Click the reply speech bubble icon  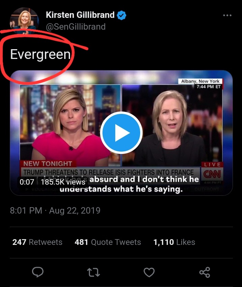tap(38, 272)
